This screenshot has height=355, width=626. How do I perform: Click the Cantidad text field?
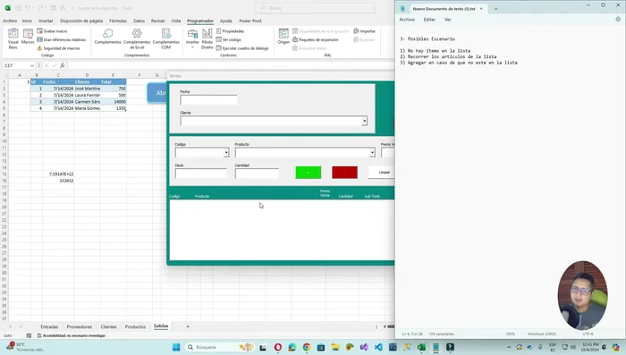[x=257, y=173]
